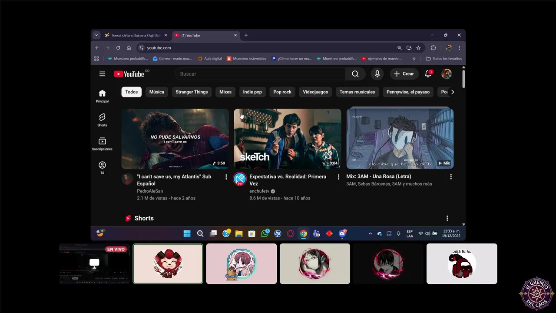556x313 pixels.
Task: Open the PedroAleSan channel name link
Action: (x=150, y=191)
